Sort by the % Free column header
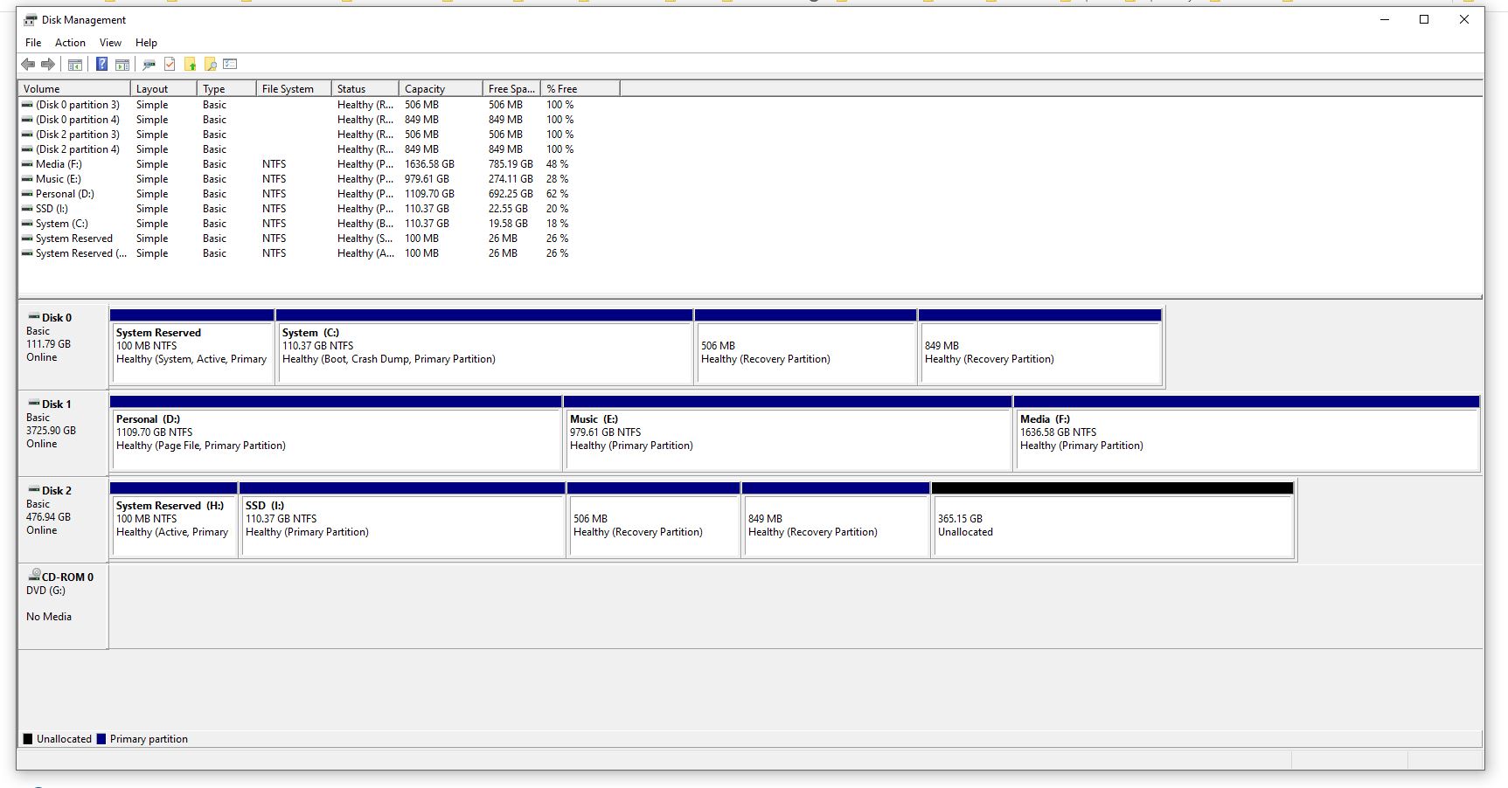1508x788 pixels. click(580, 88)
